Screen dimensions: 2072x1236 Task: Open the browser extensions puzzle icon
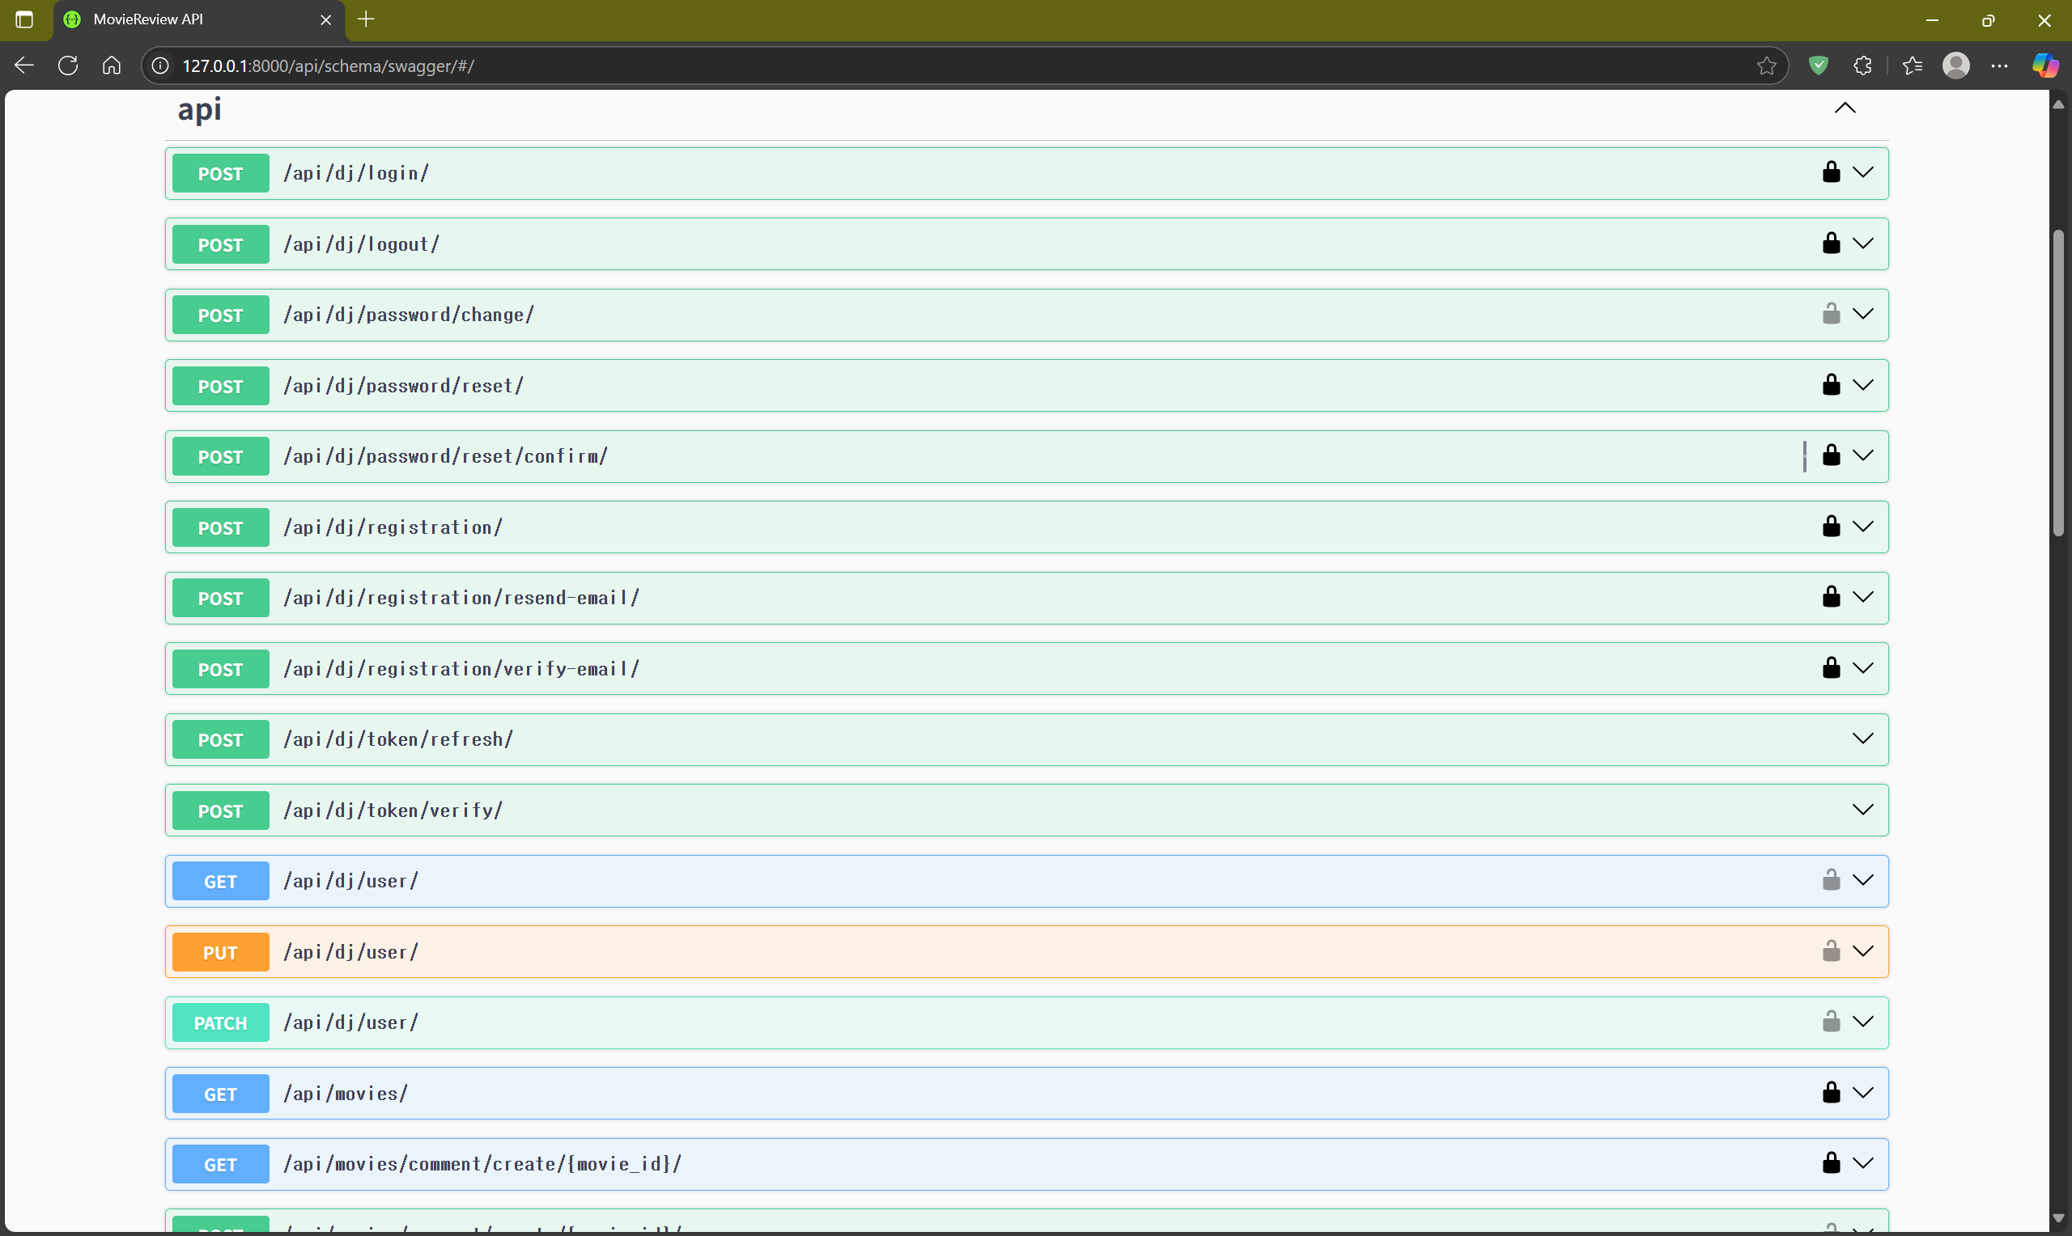coord(1863,66)
